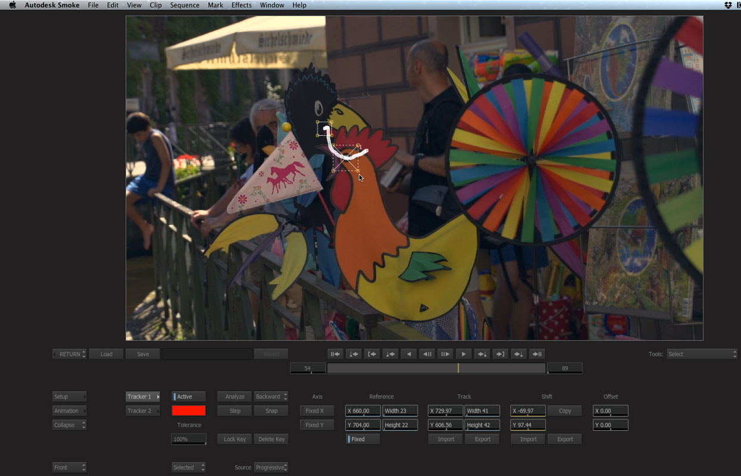Toggle the tracker Active button

(189, 397)
